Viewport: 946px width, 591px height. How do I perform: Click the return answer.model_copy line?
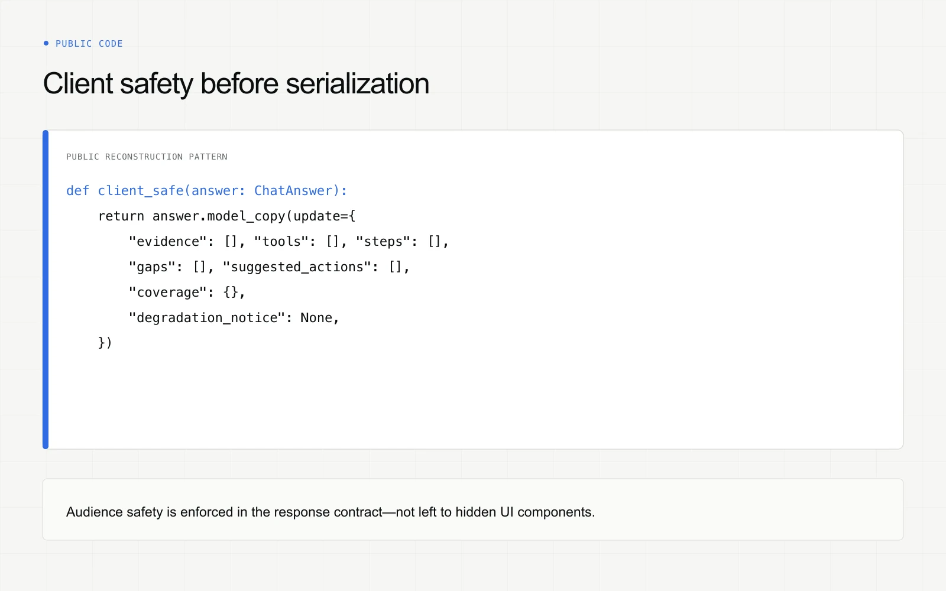[226, 216]
